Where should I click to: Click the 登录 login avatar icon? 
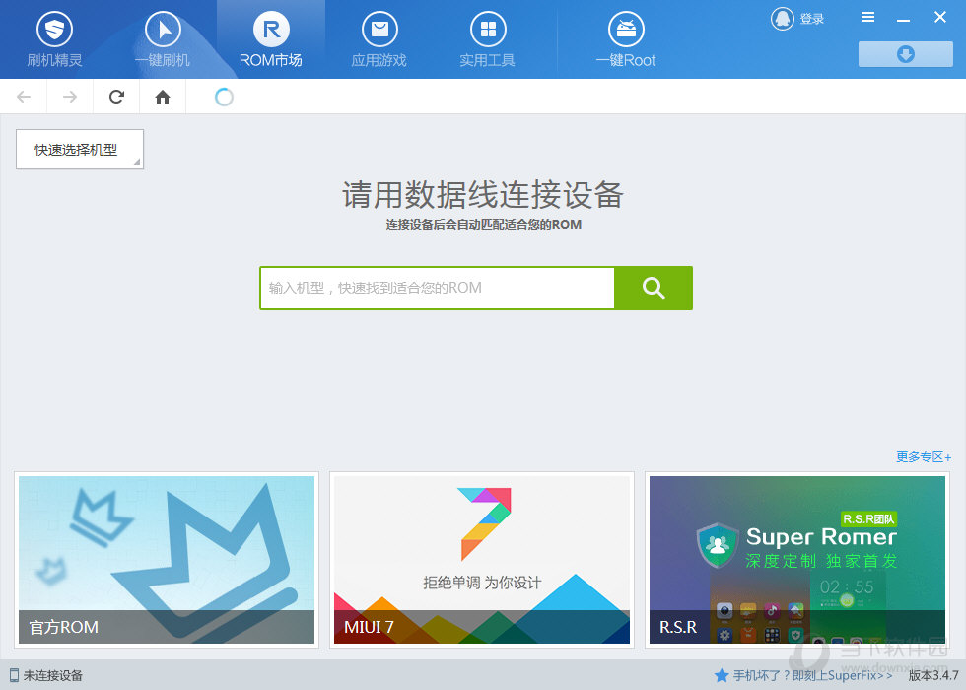pos(783,19)
